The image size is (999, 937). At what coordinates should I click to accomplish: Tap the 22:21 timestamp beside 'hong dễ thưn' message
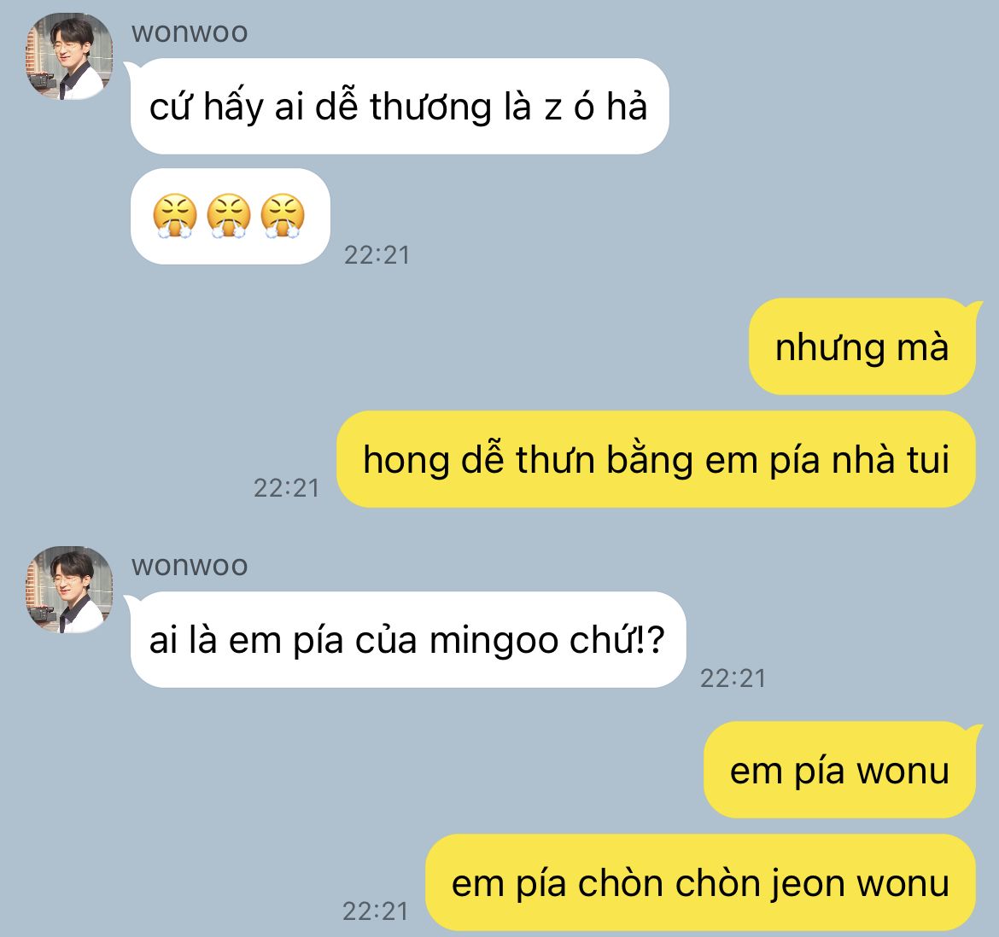pos(286,488)
